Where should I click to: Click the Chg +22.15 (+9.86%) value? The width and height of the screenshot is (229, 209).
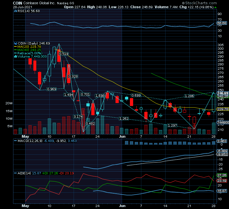[x=196, y=7]
